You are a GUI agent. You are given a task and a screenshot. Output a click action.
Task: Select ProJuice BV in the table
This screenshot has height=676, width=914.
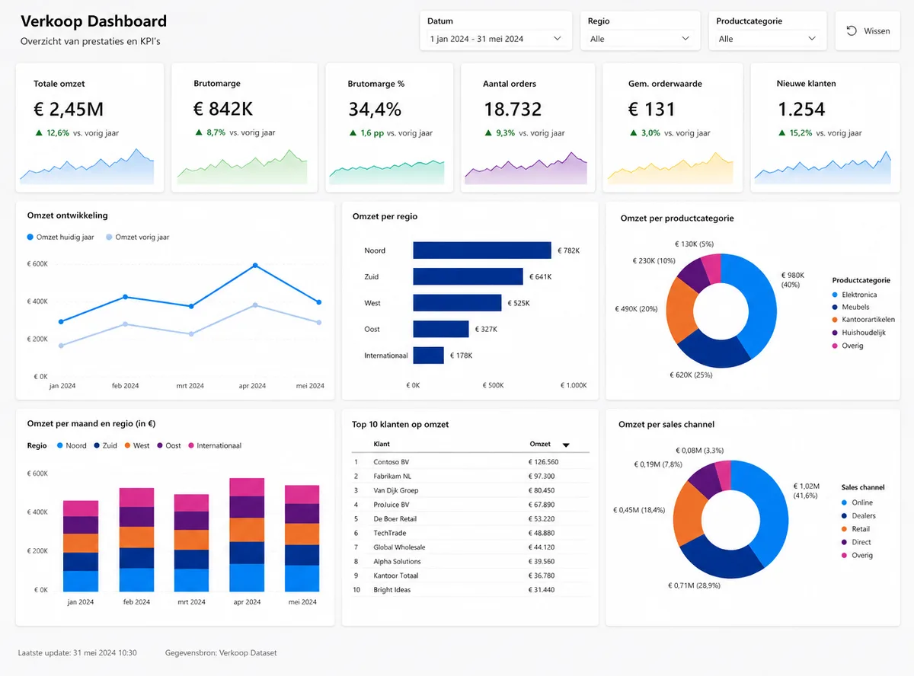(x=471, y=505)
